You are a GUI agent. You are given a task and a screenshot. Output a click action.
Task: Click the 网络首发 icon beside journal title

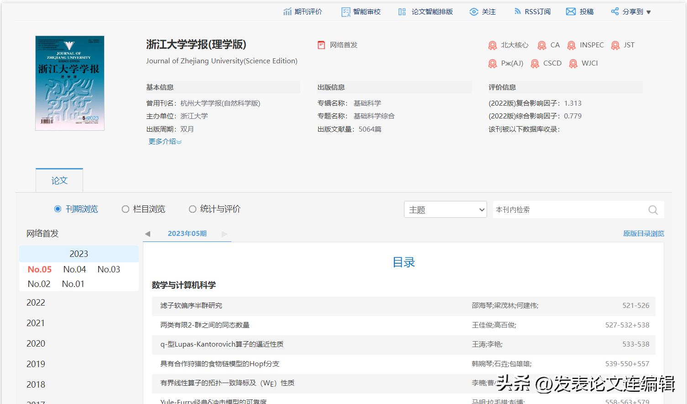point(321,45)
